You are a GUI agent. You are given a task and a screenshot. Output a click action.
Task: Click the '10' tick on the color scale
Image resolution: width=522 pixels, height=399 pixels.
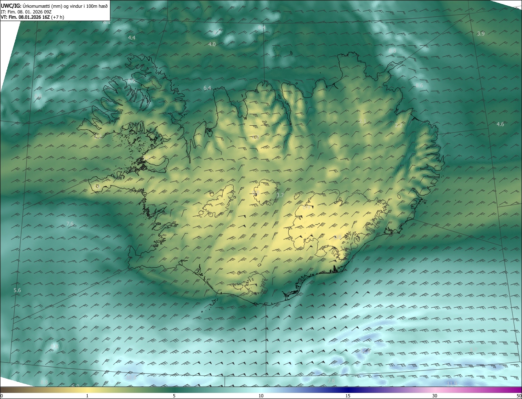261,396
